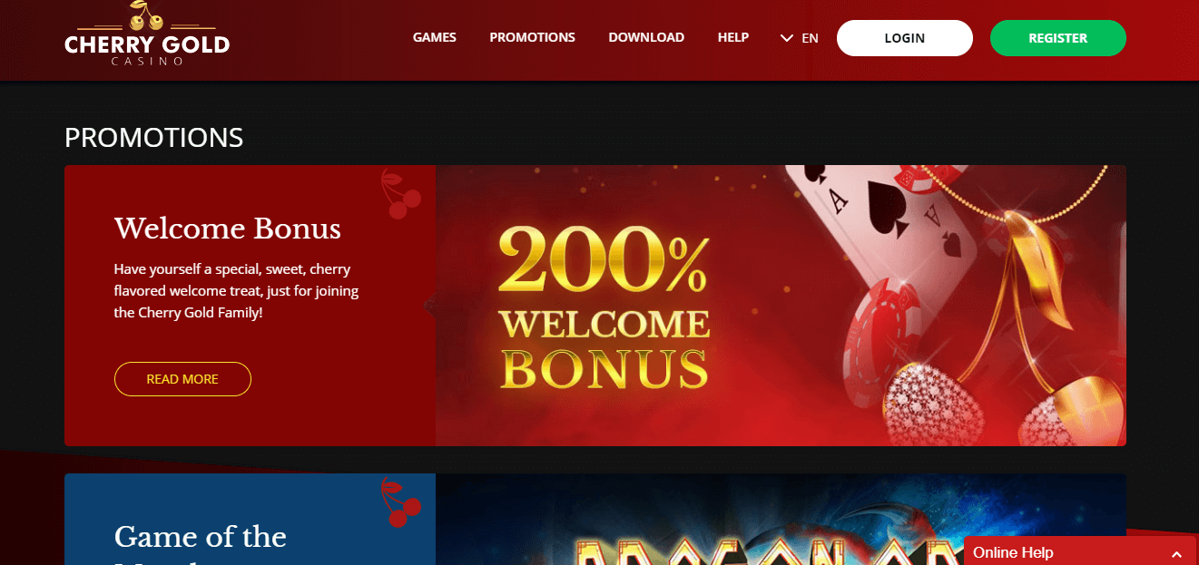Screen dimensions: 1199x565
Task: Click the green Register button
Action: point(1058,38)
